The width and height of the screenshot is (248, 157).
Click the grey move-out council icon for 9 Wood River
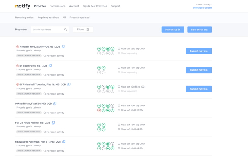point(112,106)
